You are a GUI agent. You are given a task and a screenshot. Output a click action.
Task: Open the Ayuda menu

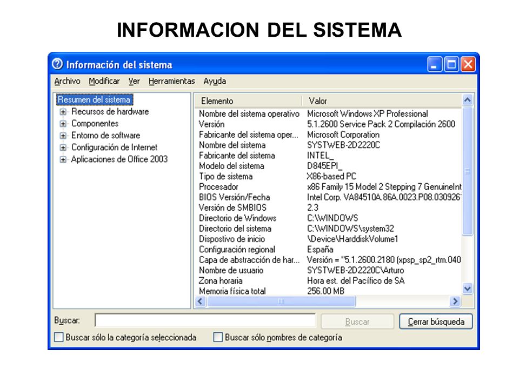215,81
